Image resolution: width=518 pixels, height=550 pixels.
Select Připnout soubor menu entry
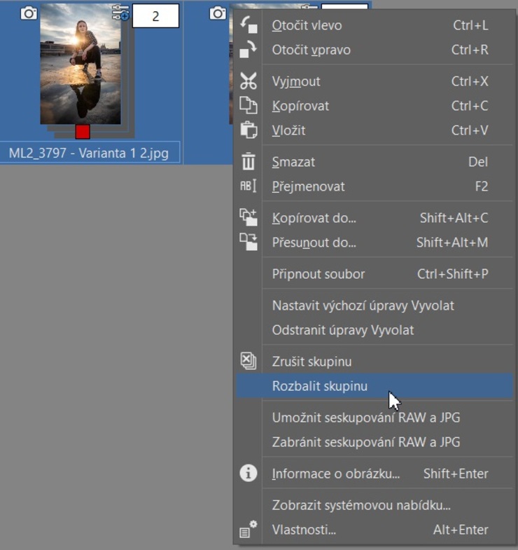coord(374,274)
